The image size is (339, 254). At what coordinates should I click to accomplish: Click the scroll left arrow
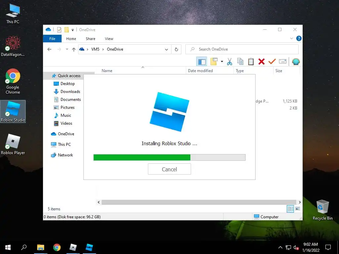(x=99, y=202)
